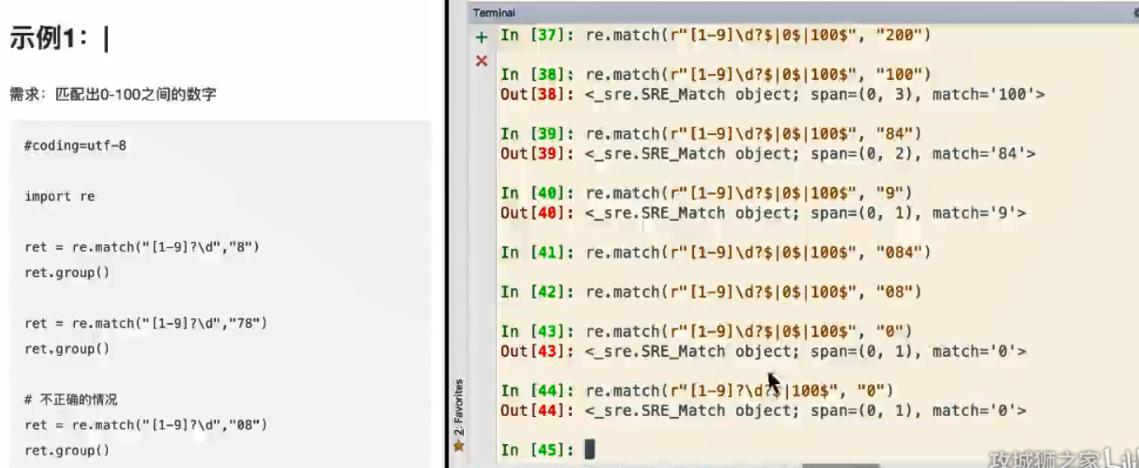Click the 'import re' code line
This screenshot has height=468, width=1139.
(x=59, y=196)
